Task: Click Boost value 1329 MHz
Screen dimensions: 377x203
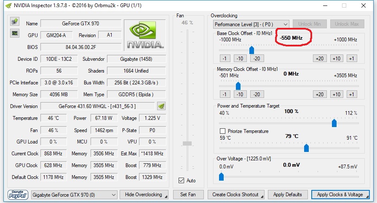Action: tap(152, 177)
